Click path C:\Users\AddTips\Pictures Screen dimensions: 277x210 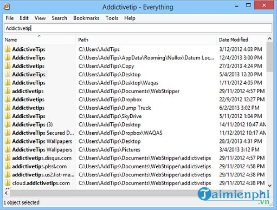(109, 149)
